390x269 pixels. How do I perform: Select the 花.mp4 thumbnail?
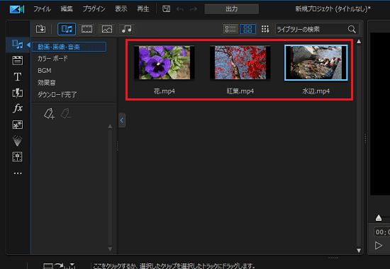coord(165,62)
